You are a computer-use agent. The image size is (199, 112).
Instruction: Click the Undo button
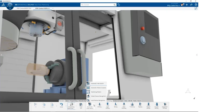pyautogui.click(x=61, y=105)
